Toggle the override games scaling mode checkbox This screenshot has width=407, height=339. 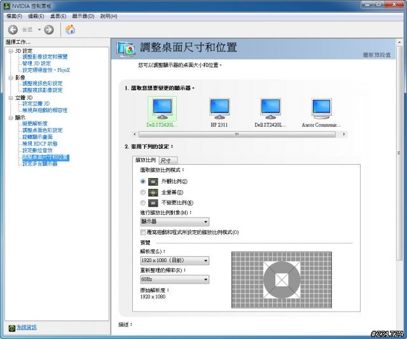142,232
